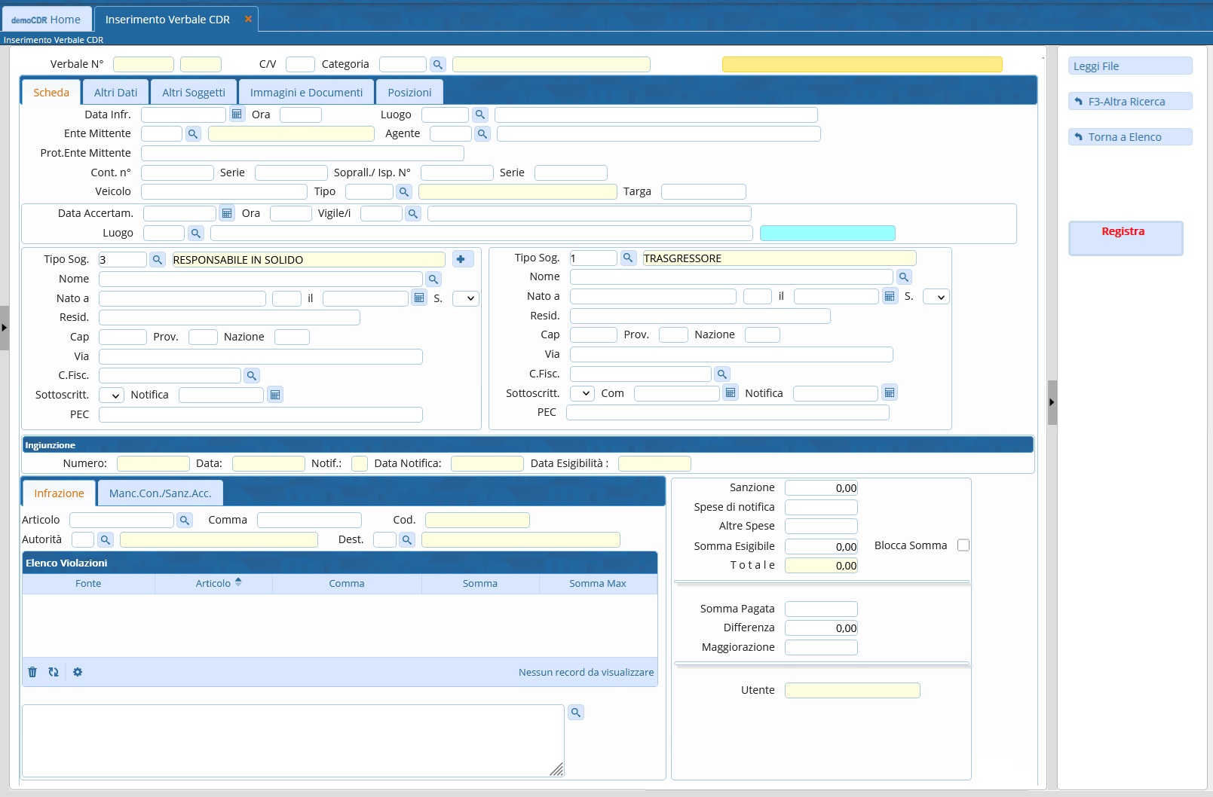Image resolution: width=1213 pixels, height=797 pixels.
Task: Click the Categoria search magnifier icon
Action: [437, 65]
